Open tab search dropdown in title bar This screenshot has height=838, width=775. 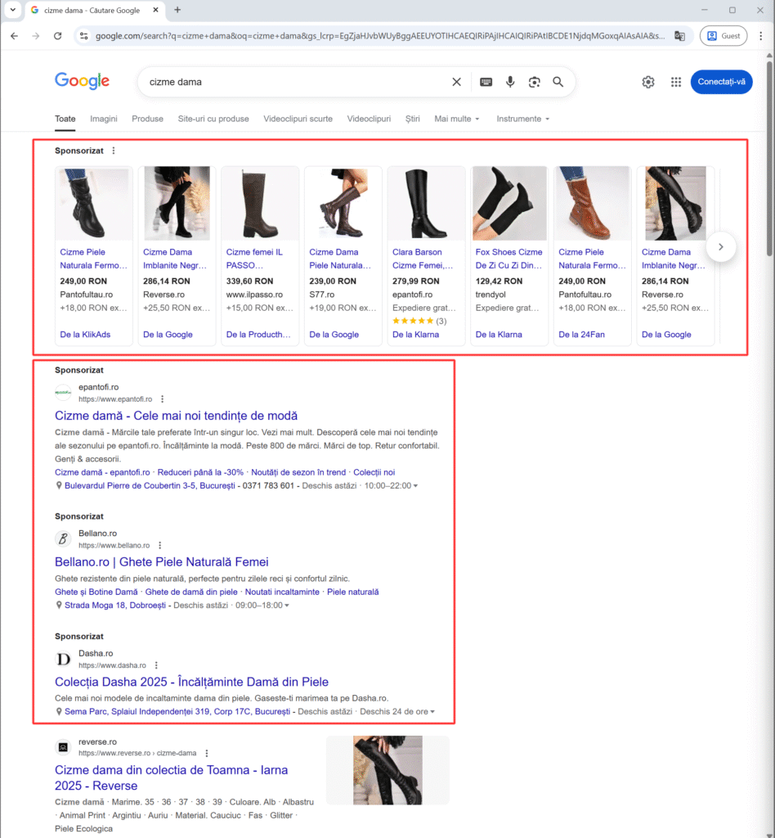coord(13,10)
